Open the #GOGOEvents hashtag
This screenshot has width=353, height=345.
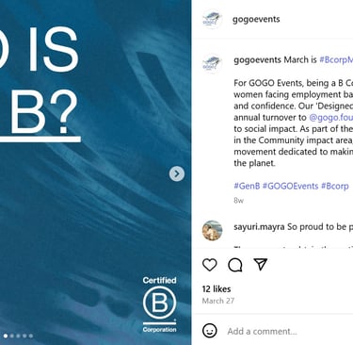point(291,186)
